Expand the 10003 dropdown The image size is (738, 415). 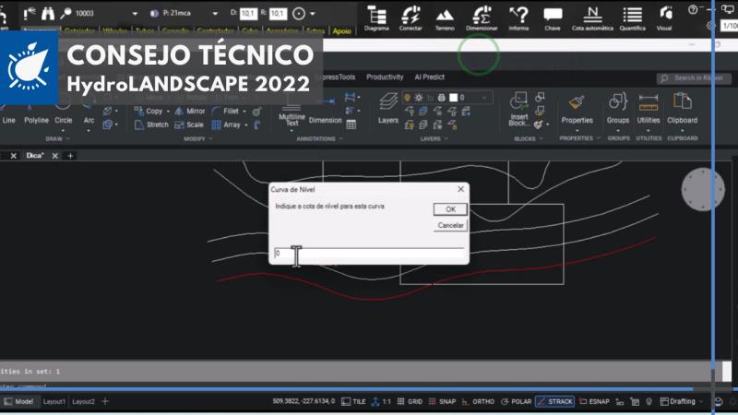(x=135, y=14)
